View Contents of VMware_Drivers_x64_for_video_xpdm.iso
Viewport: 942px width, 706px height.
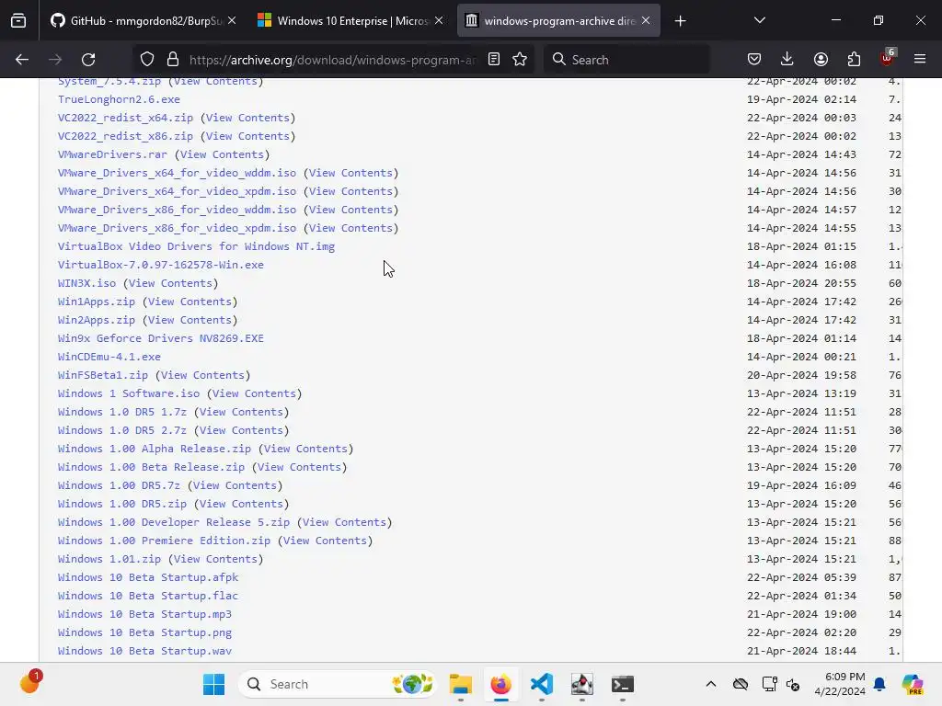[350, 191]
